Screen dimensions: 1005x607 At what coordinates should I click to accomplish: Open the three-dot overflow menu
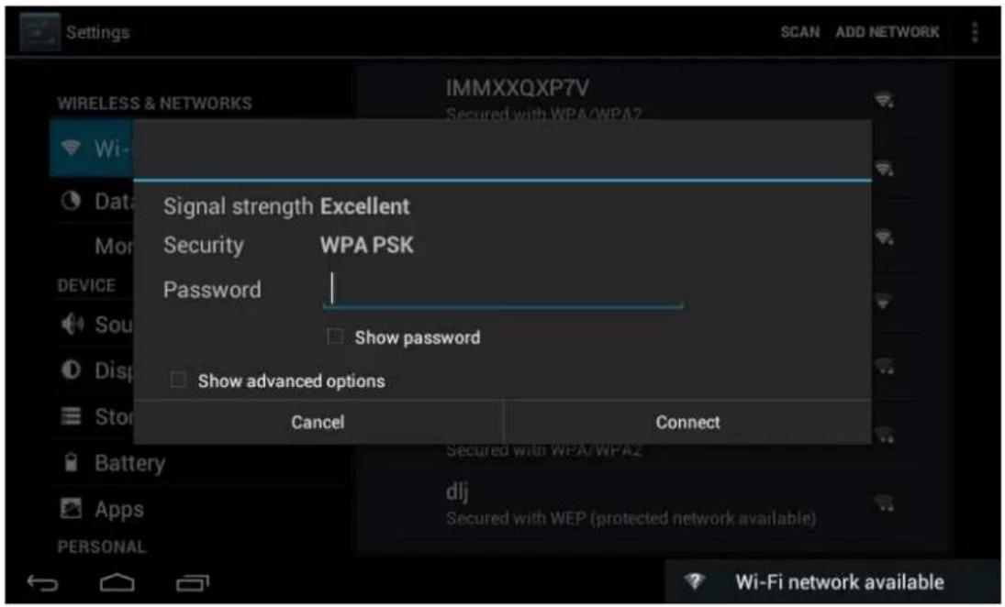[x=974, y=32]
